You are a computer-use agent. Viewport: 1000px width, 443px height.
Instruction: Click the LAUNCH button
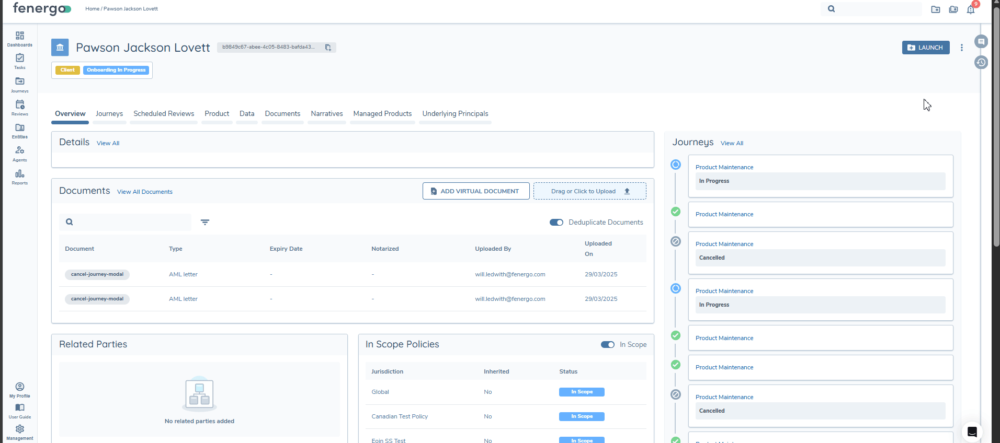925,48
